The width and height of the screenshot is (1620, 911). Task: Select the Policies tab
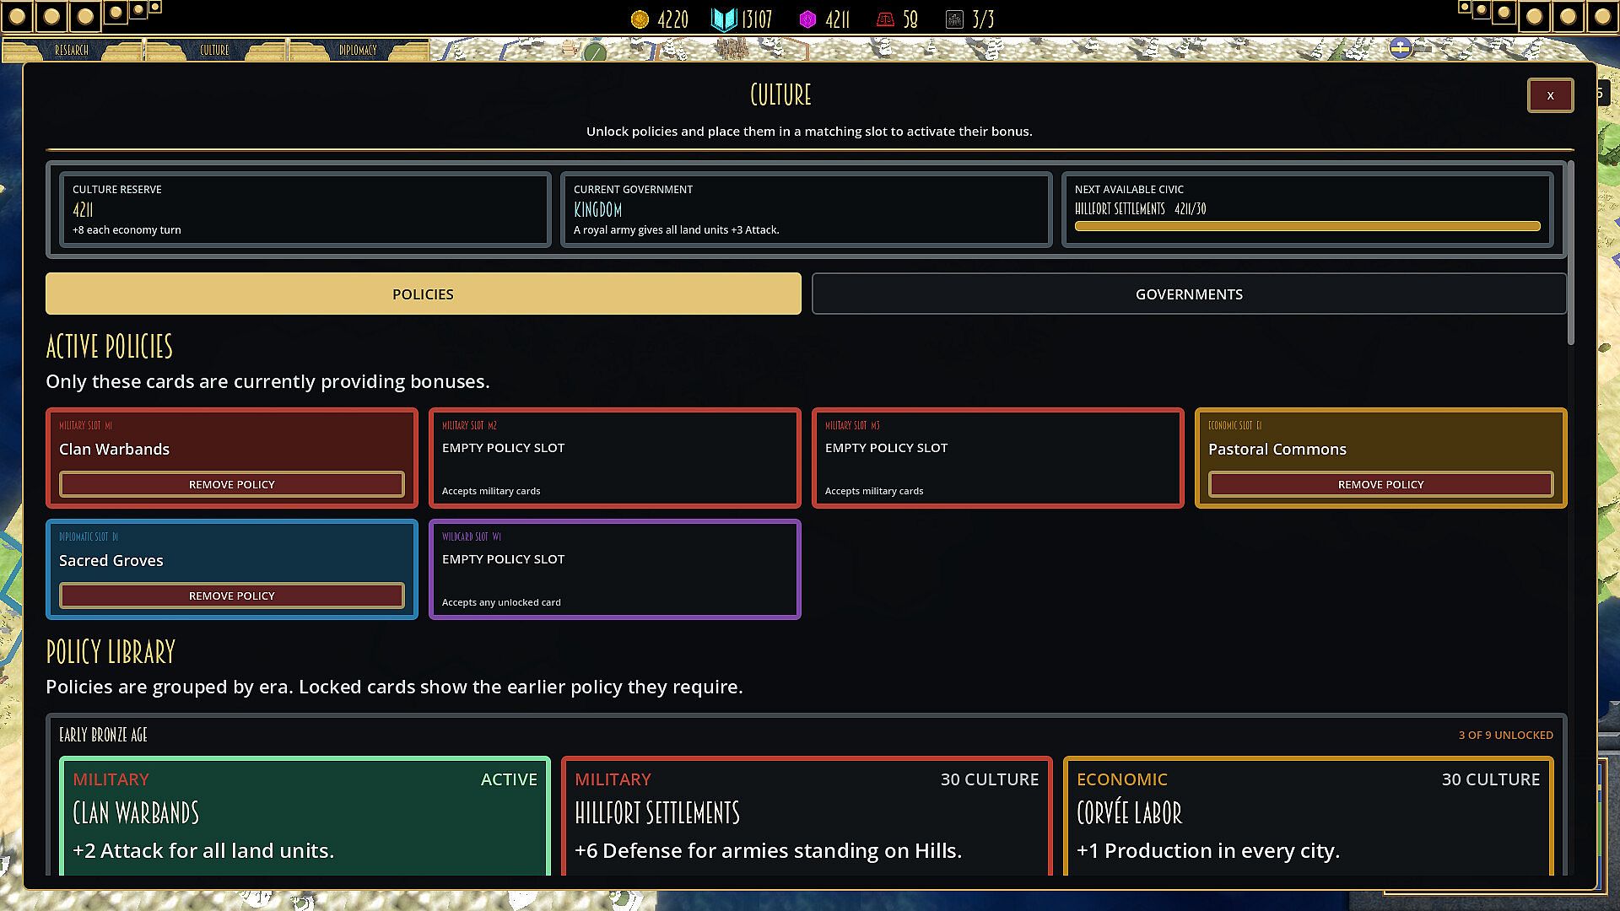pyautogui.click(x=423, y=294)
